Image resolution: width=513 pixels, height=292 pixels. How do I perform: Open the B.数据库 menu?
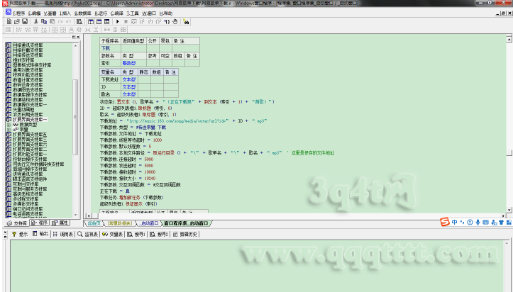[83, 13]
